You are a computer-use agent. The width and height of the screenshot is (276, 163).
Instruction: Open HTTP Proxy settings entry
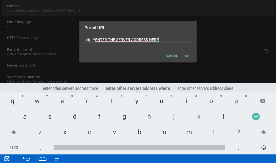(22, 38)
